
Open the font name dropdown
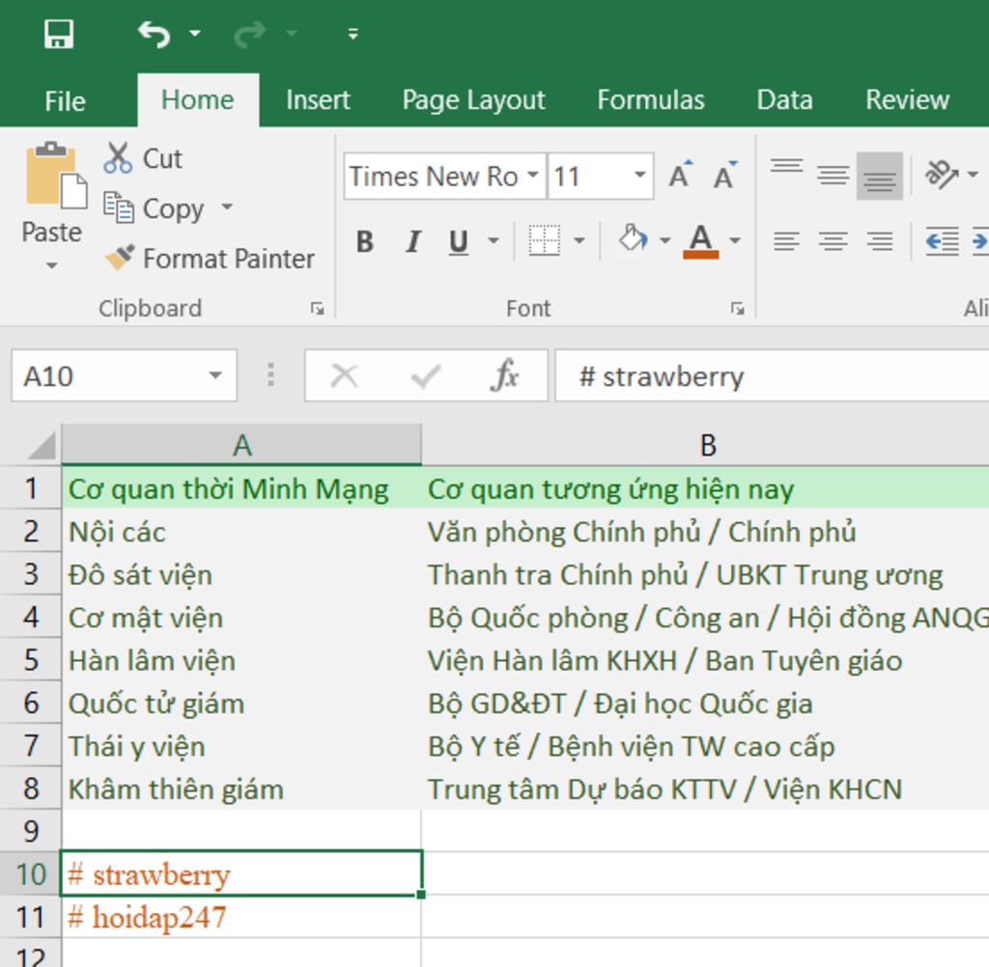(532, 177)
